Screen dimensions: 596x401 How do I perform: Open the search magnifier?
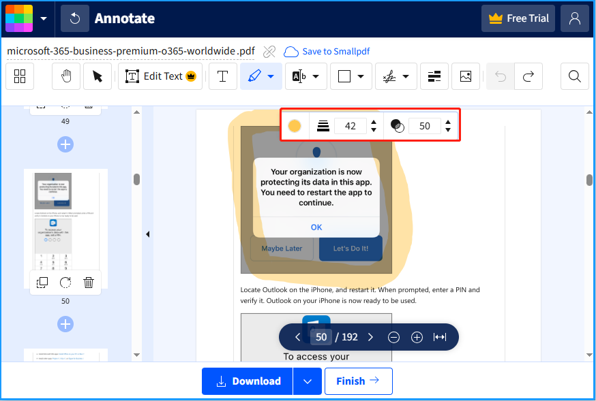pyautogui.click(x=575, y=76)
